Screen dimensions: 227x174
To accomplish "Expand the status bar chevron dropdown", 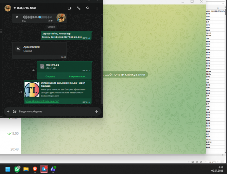I will click(x=189, y=162).
